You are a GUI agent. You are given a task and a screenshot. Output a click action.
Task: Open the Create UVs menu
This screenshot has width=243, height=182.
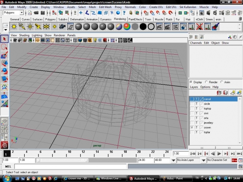156,7
